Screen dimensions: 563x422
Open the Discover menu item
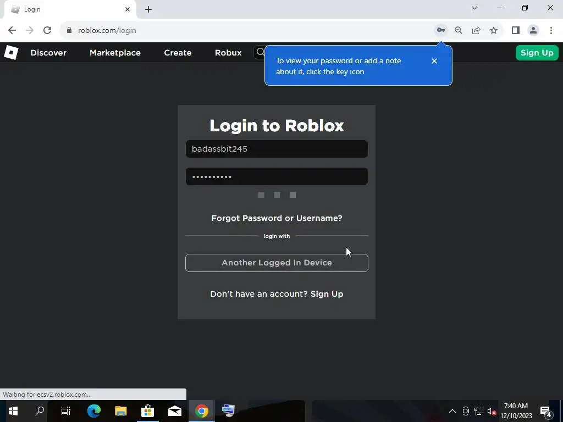point(48,53)
